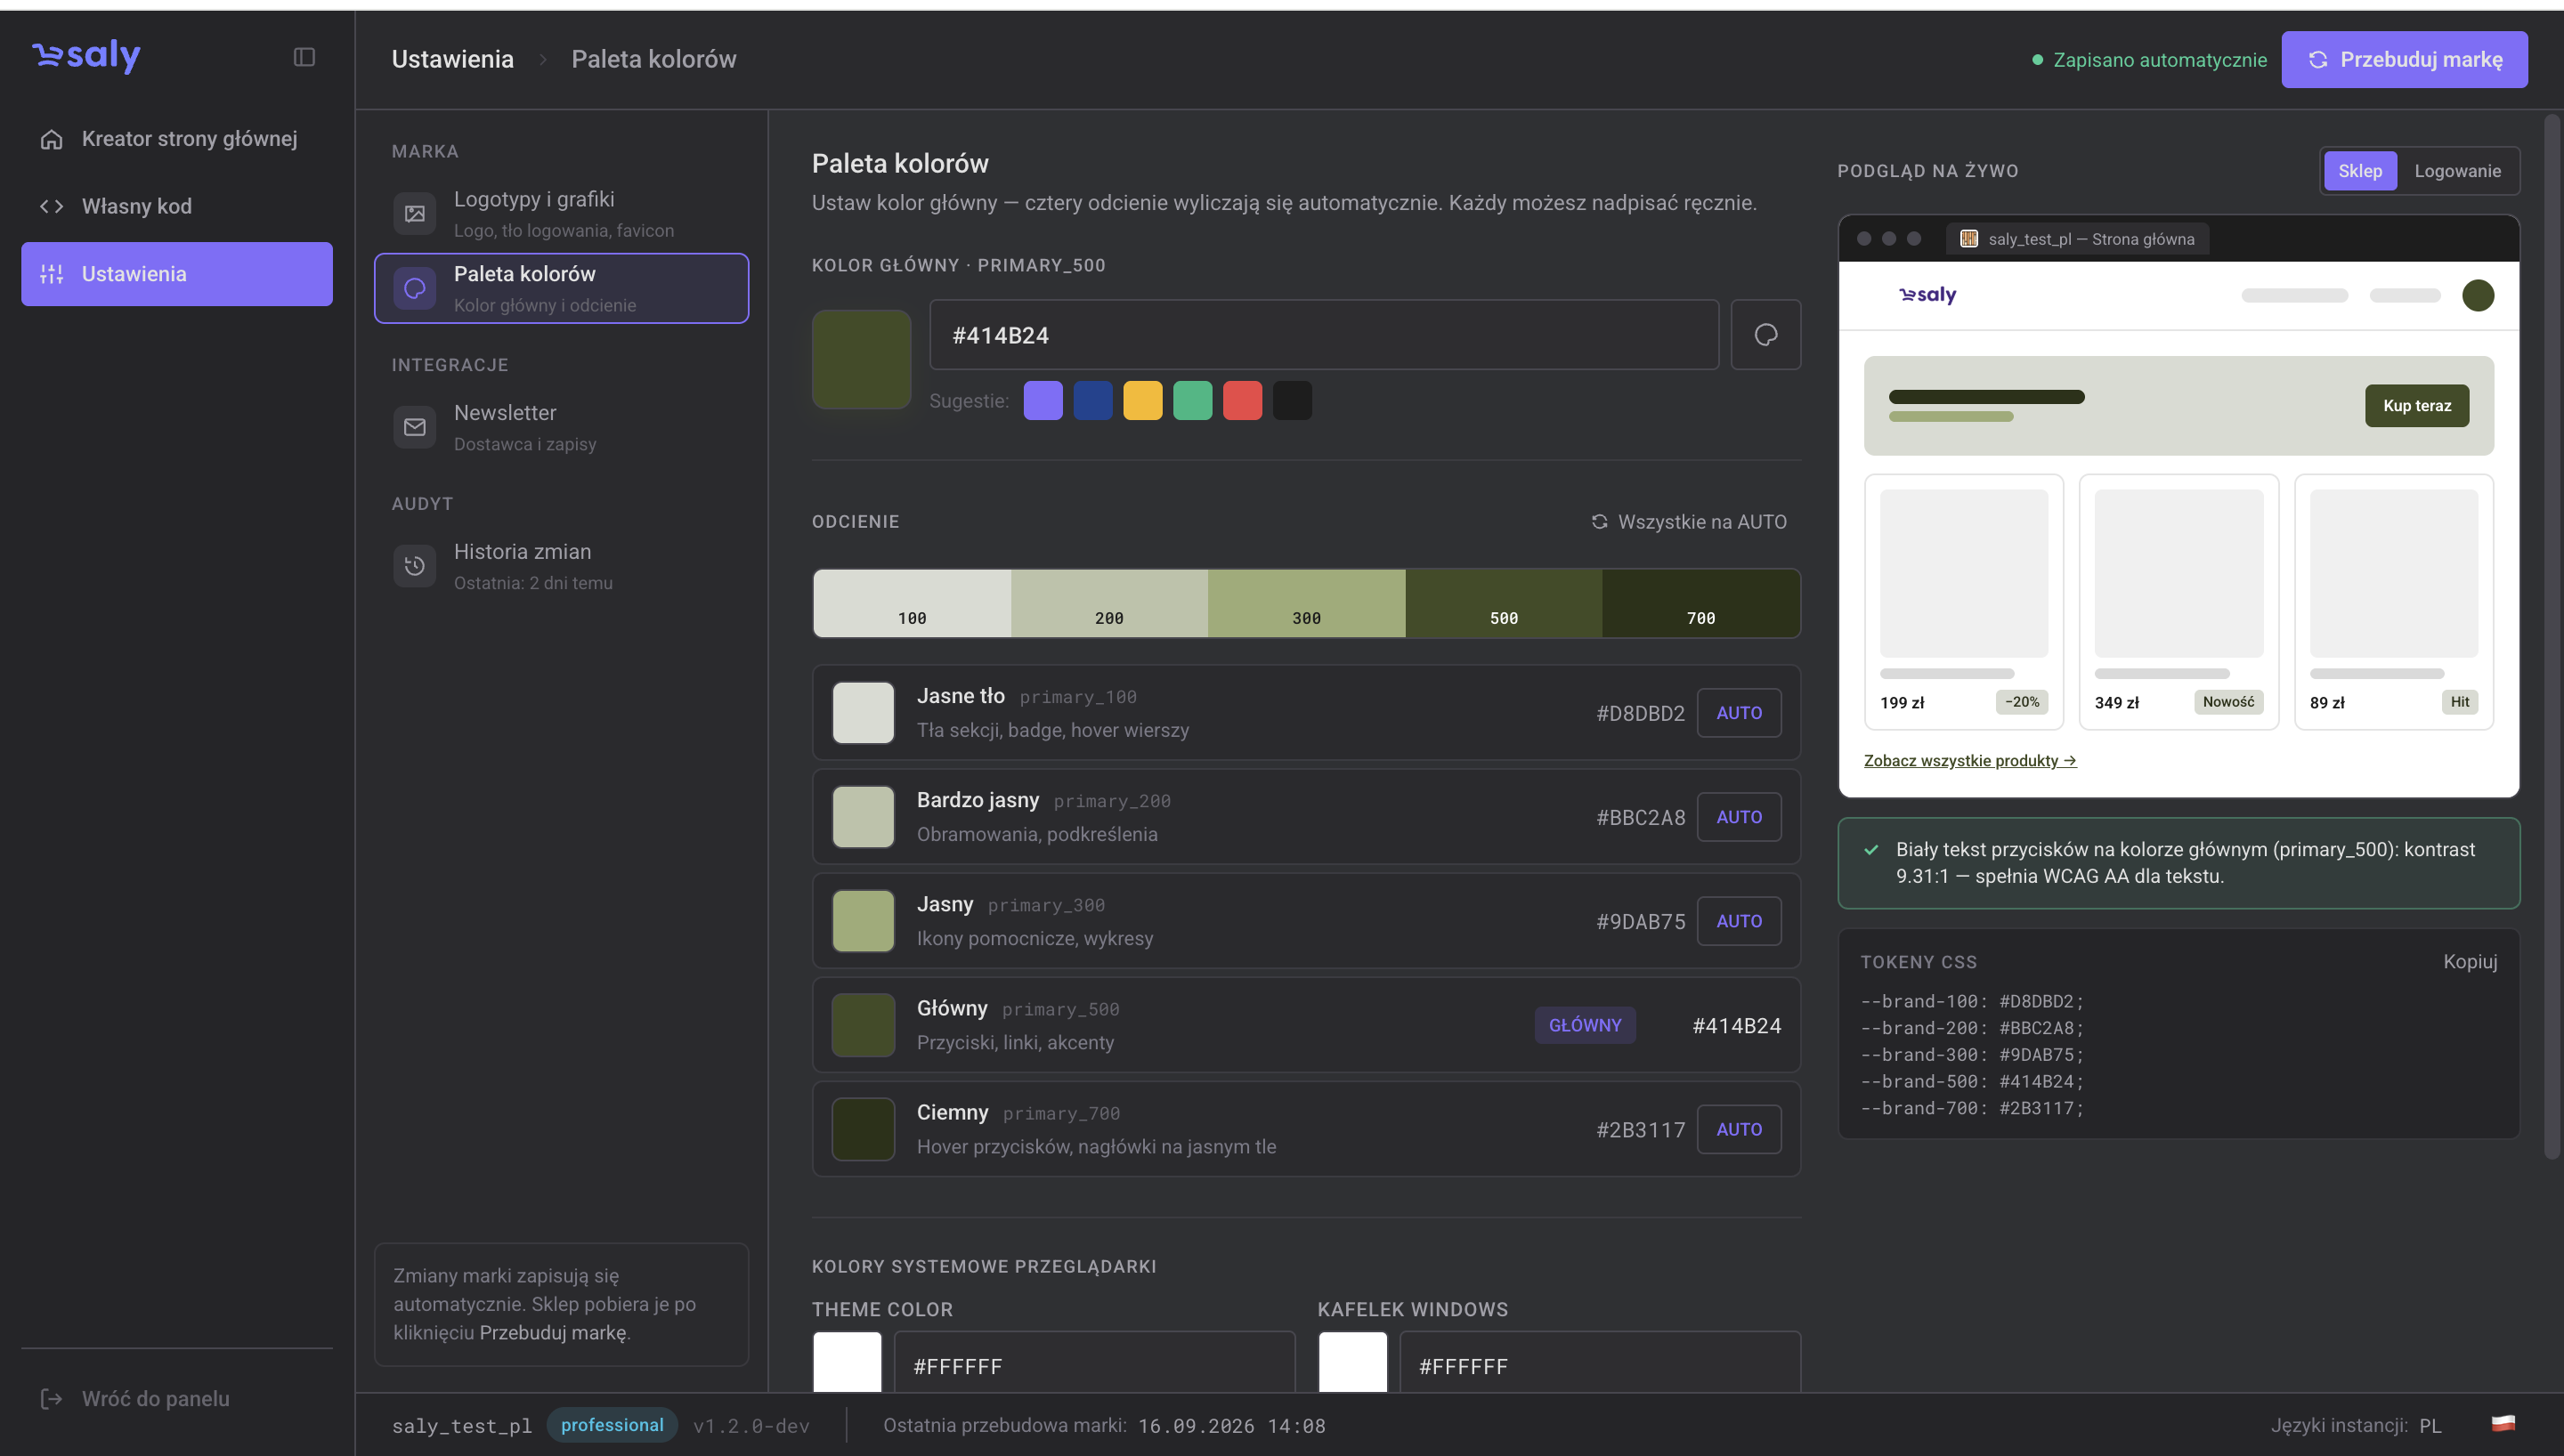Viewport: 2564px width, 1456px height.
Task: Collapse the sidebar with the panel icon
Action: tap(304, 57)
